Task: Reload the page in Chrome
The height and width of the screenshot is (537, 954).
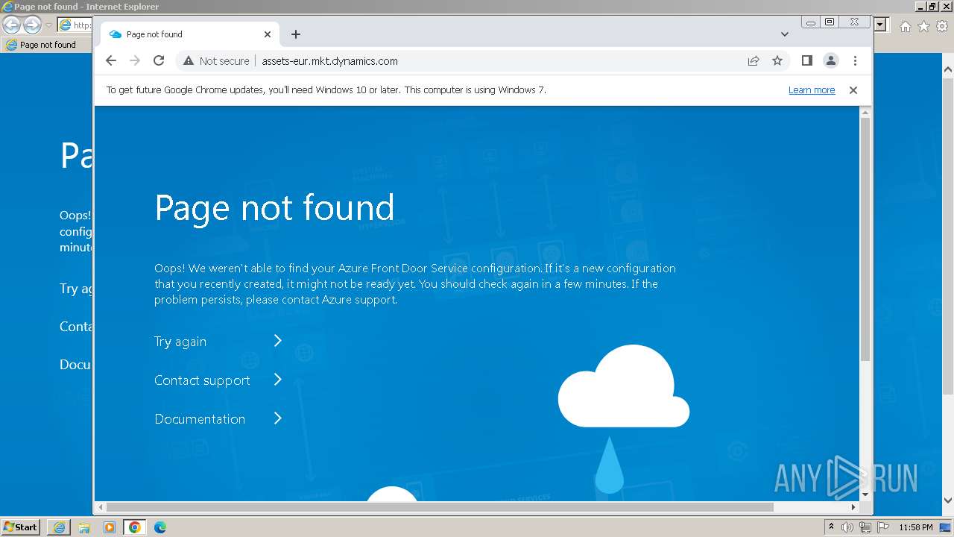Action: click(159, 61)
